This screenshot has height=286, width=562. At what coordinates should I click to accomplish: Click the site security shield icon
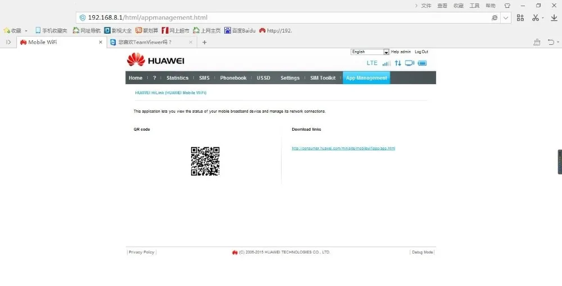tap(83, 17)
